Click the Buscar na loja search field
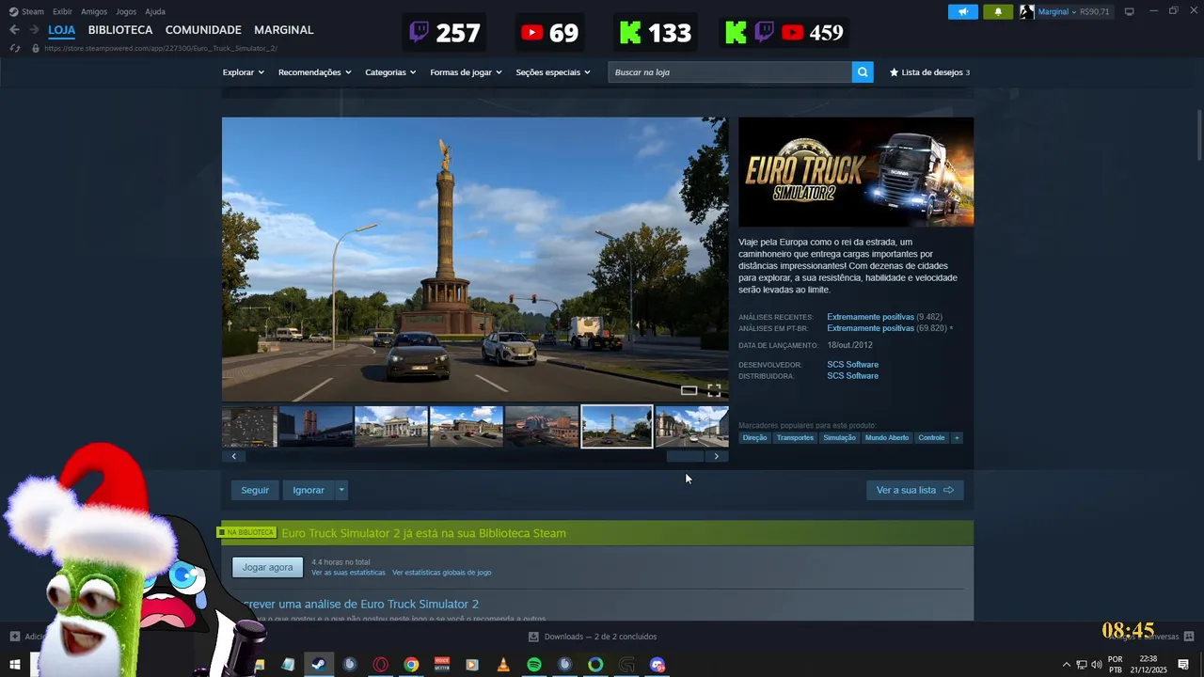Viewport: 1204px width, 677px height. (730, 72)
